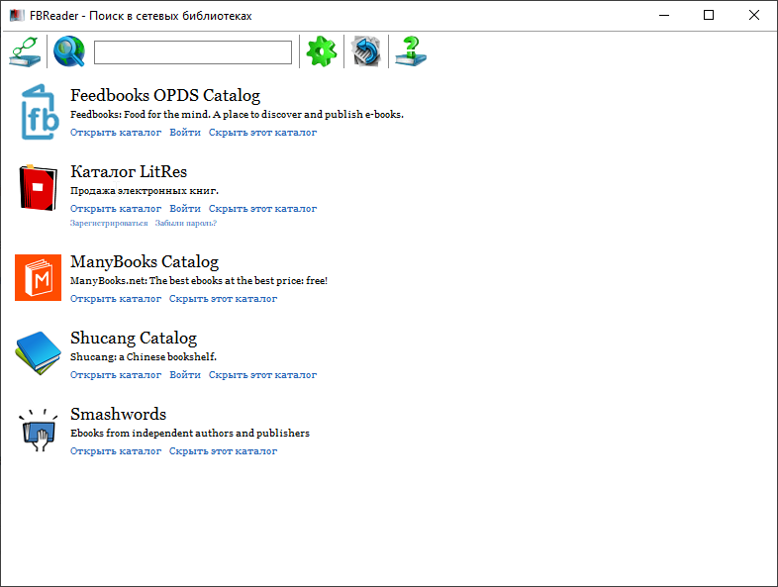Click the network search globe magnifier icon
Viewport: 778px width, 587px height.
[x=69, y=51]
